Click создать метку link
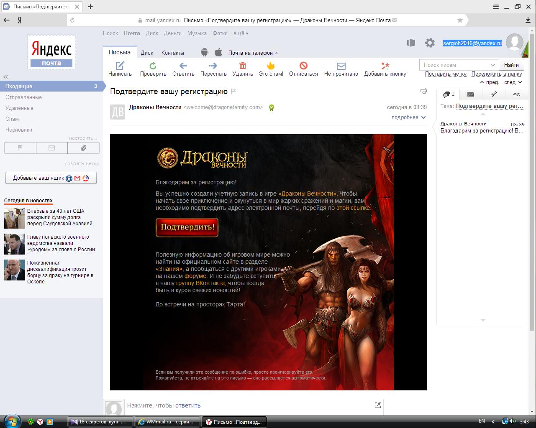 click(x=82, y=163)
